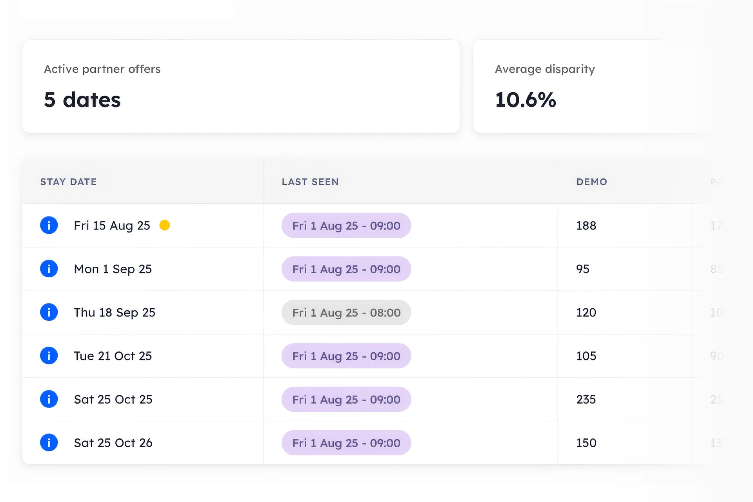The image size is (753, 502).
Task: Open info icon for Fri 15 Aug 25
Action: [49, 225]
